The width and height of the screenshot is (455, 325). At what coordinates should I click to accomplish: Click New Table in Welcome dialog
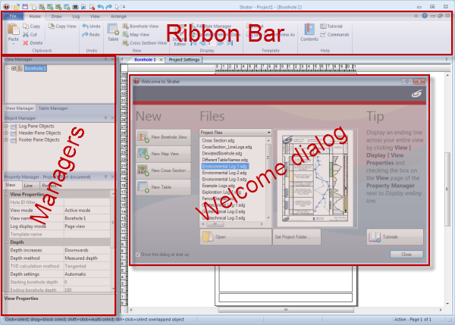(x=163, y=187)
